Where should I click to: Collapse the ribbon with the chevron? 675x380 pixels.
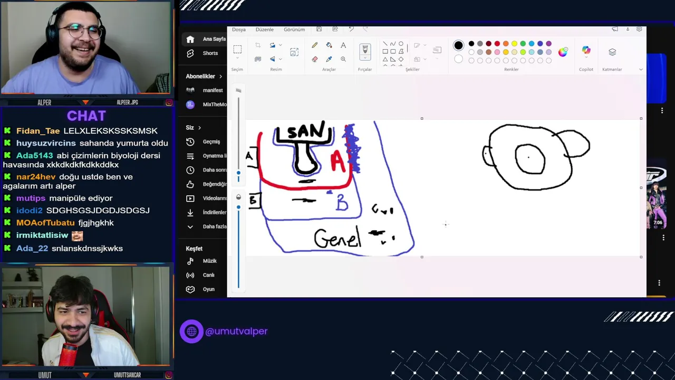click(x=641, y=69)
